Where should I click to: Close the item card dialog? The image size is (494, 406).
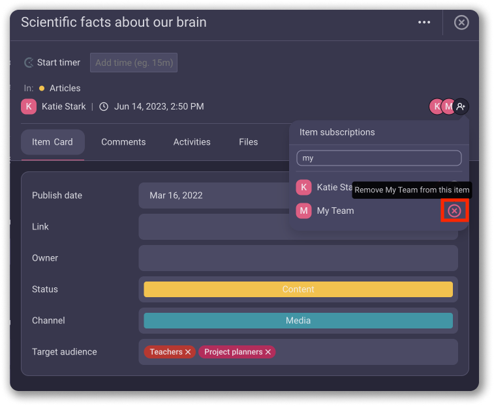(x=461, y=23)
